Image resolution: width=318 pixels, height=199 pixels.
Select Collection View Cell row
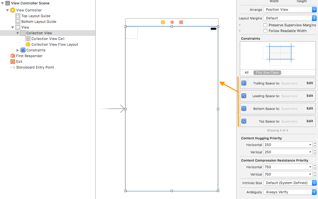point(48,38)
